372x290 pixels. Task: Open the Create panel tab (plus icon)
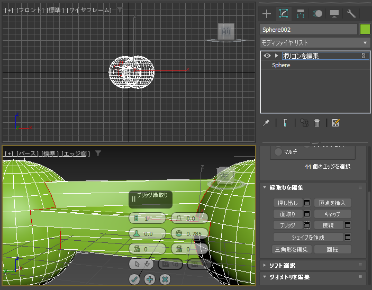click(267, 14)
